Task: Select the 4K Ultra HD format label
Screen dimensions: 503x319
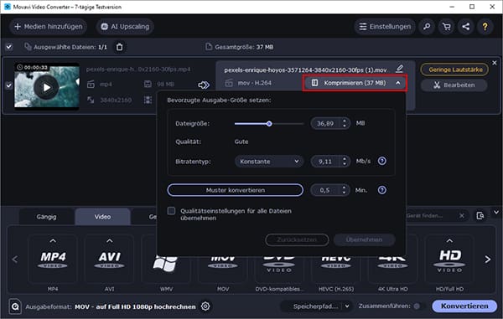Action: [392, 289]
